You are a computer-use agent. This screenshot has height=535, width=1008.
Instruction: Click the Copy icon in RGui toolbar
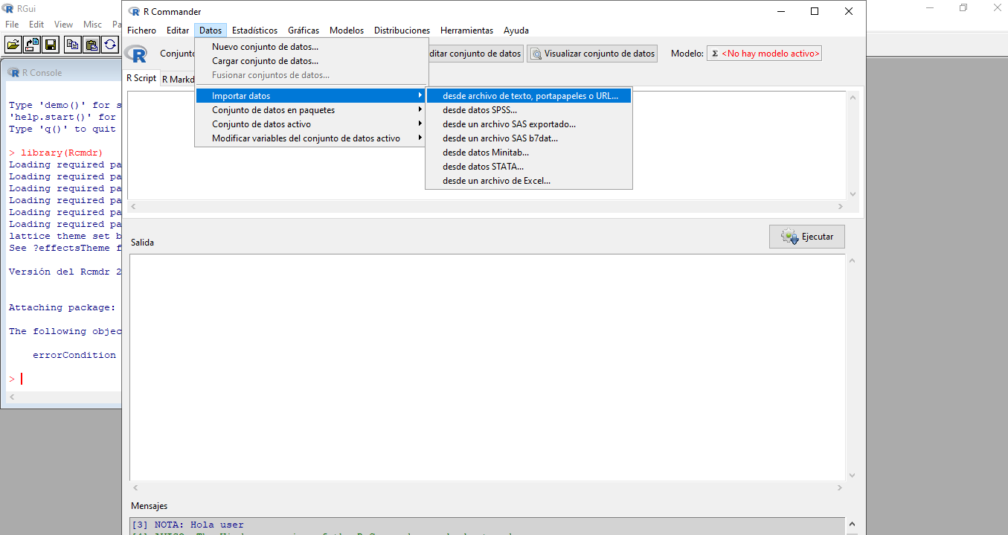(x=72, y=45)
